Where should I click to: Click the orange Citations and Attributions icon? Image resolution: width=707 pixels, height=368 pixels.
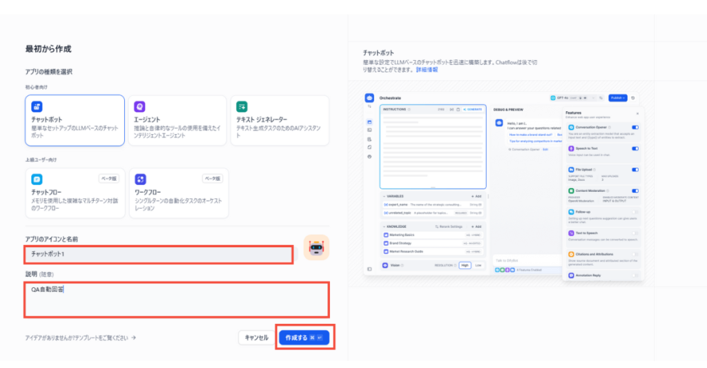tap(571, 254)
